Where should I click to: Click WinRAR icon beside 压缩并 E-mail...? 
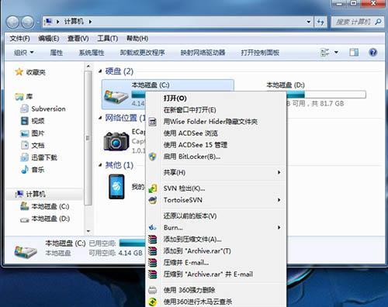[153, 263]
